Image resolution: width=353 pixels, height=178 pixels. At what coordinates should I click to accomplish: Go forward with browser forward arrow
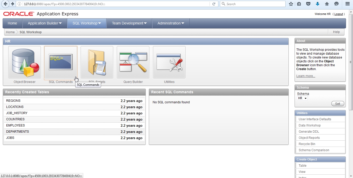click(x=12, y=4)
